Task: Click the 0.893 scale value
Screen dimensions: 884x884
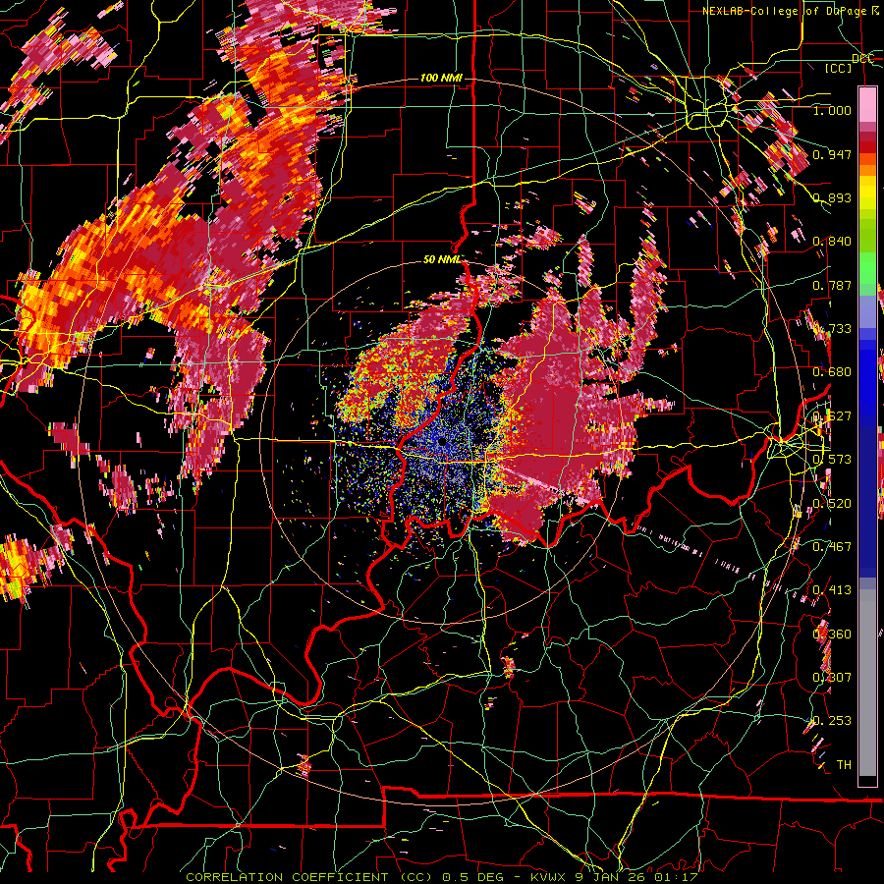Action: [x=832, y=197]
